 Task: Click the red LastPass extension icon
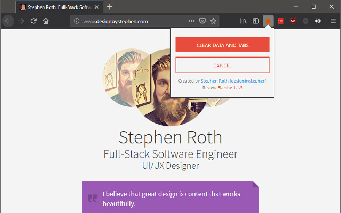pos(281,21)
